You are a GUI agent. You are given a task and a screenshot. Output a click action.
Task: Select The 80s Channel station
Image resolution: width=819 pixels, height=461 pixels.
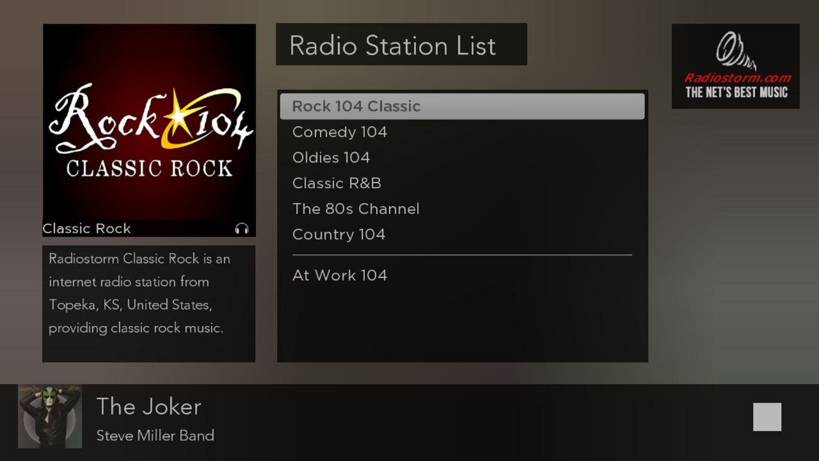[356, 209]
